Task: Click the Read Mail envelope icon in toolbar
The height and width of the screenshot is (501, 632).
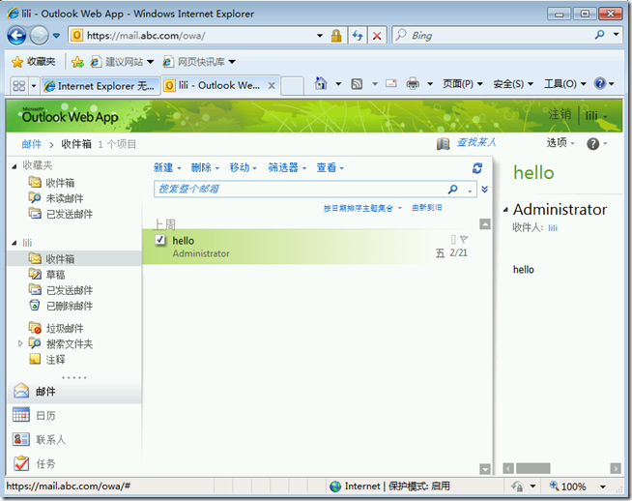Action: coord(391,83)
